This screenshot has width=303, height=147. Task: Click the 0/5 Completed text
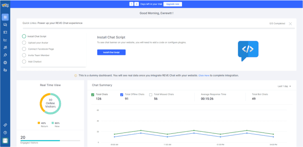(x=277, y=23)
